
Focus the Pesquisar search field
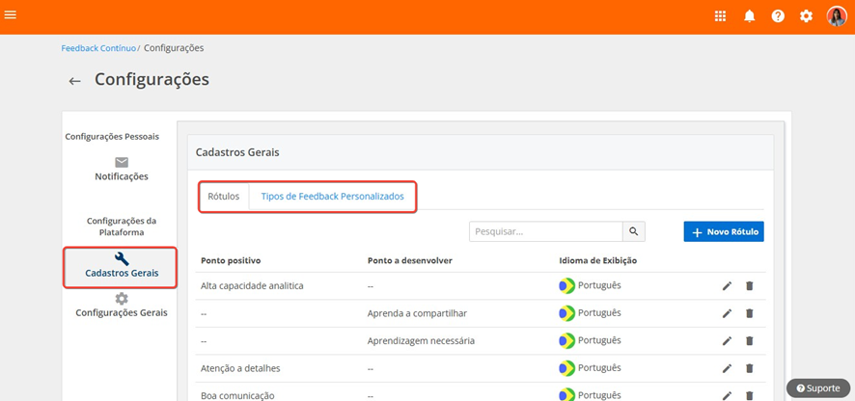click(x=546, y=231)
